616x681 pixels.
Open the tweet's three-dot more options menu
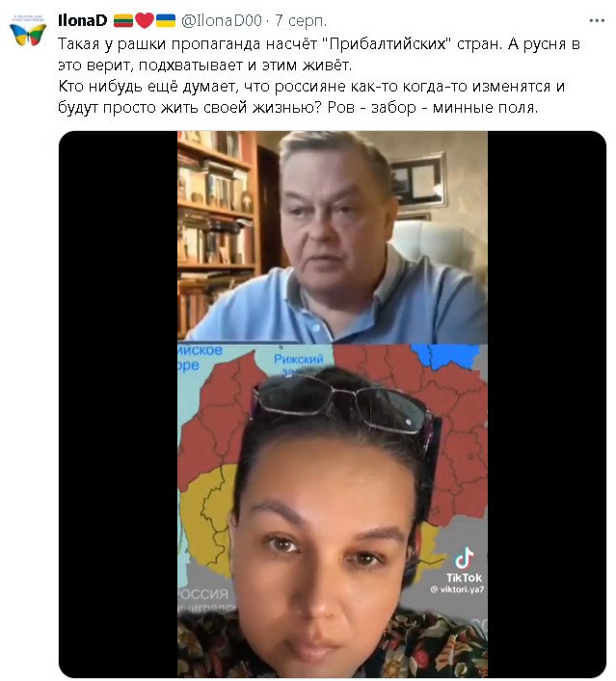click(x=597, y=20)
